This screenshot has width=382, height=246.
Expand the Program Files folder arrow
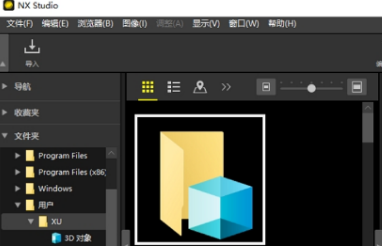(18, 156)
